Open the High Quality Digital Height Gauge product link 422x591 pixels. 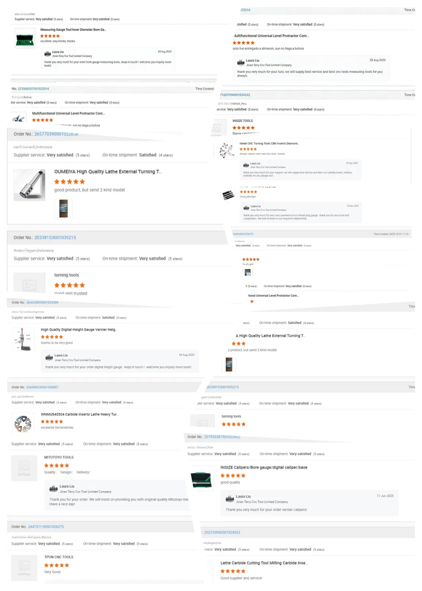click(x=79, y=329)
